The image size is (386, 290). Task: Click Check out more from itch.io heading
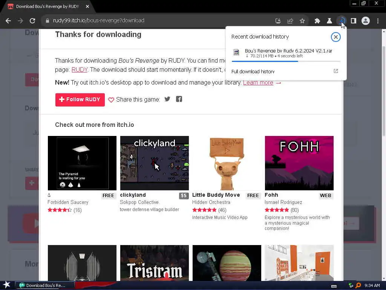pyautogui.click(x=95, y=125)
